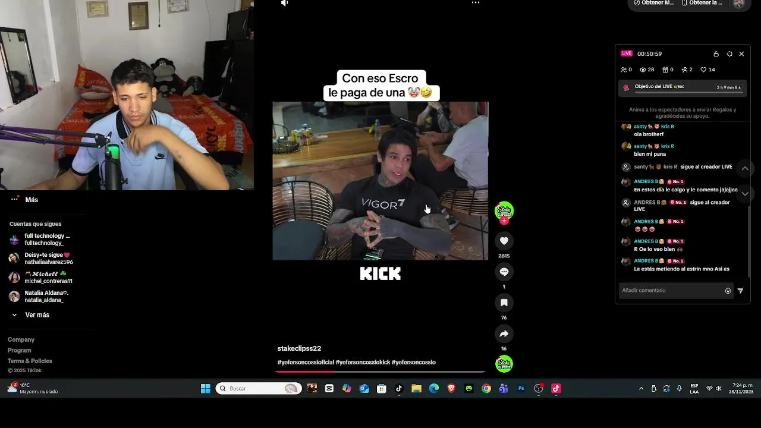Save the video with the bookmark icon
This screenshot has width=761, height=428.
pos(504,303)
